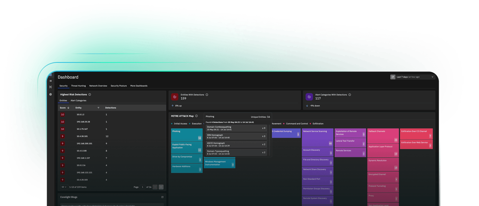Open Corelight Blogs external link icon

coord(162,197)
